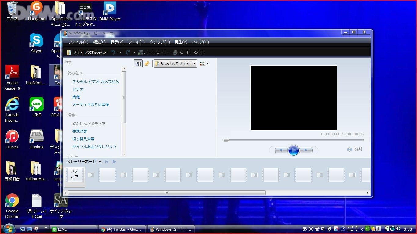Image resolution: width=417 pixels, height=234 pixels.
Task: Open the Google Chrome desktop shortcut
Action: coord(12,206)
